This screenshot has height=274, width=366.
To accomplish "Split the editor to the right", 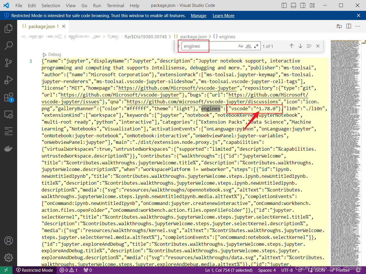I will [x=349, y=26].
